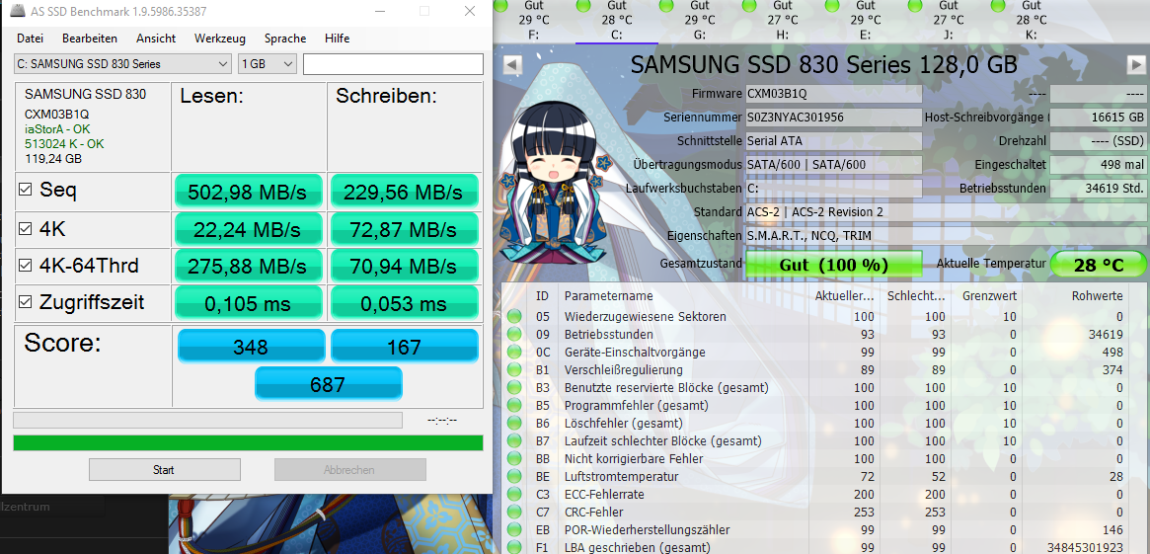This screenshot has height=554, width=1150.
Task: Click the Eingeschaltet value 498 mal
Action: click(1098, 165)
